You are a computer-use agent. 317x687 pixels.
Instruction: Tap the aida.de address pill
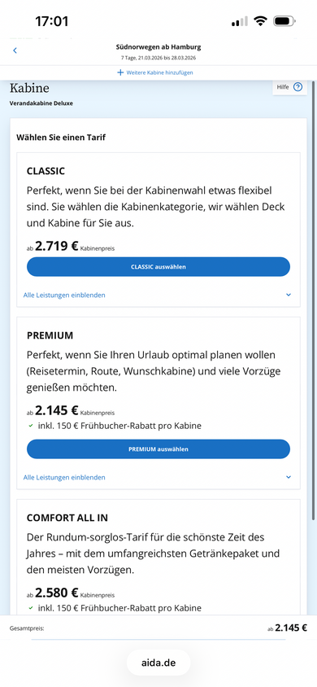click(x=158, y=663)
